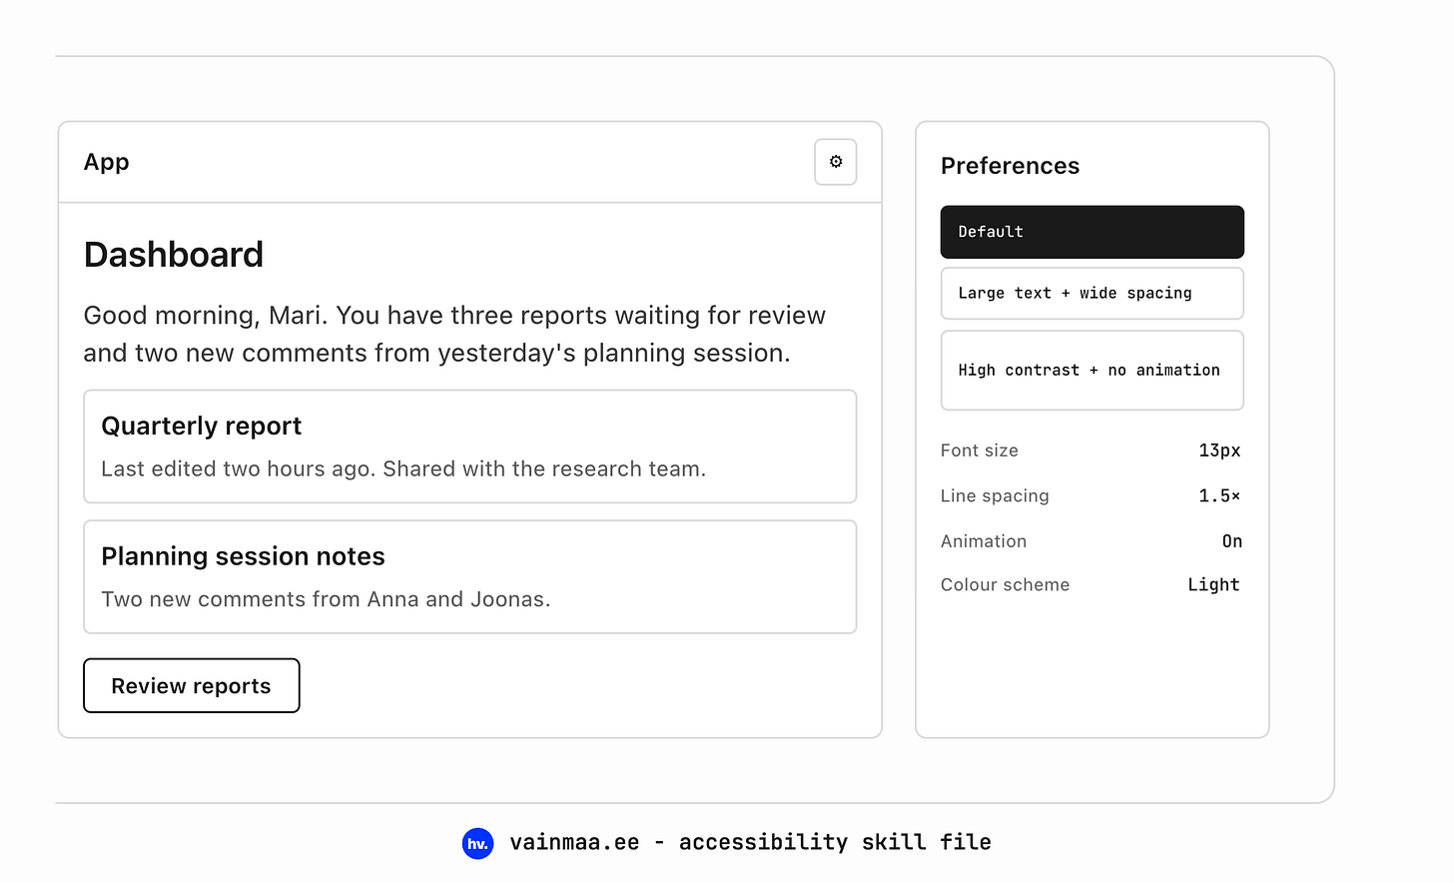Select the Default preference preset
This screenshot has height=883, width=1454.
point(1092,232)
